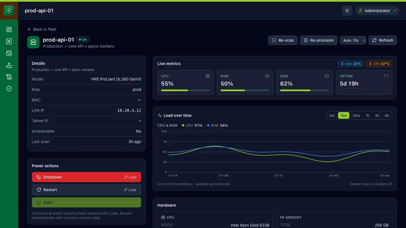Screen dimensions: 406x228
Task: Click the Load over time pulse icon
Action: 160,116
